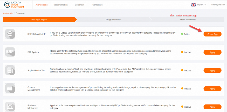The height and width of the screenshot is (112, 227).
Task: Click the green Active status dot
Action: [182, 34]
